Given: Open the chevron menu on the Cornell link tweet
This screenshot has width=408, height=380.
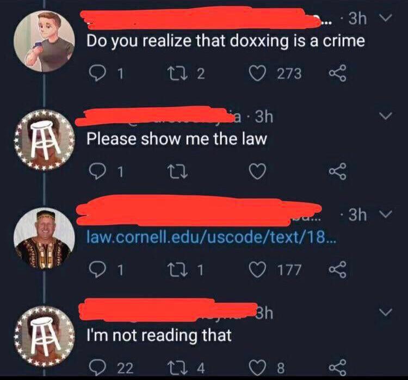Looking at the screenshot, I should click(385, 214).
